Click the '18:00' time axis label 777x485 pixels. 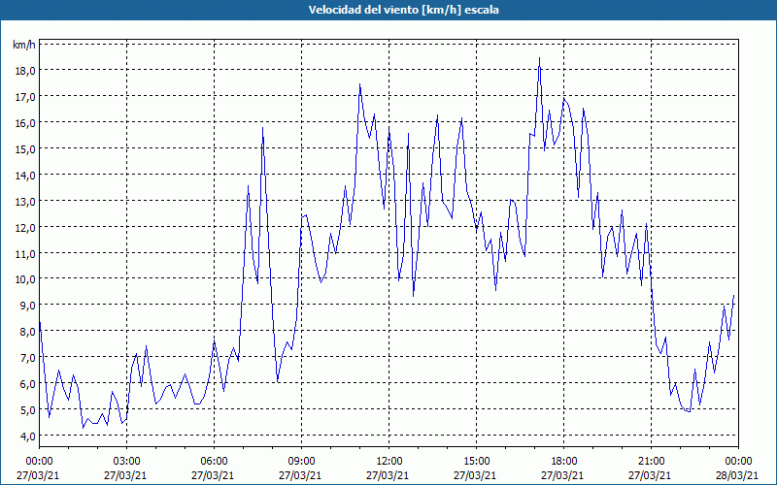coord(563,462)
